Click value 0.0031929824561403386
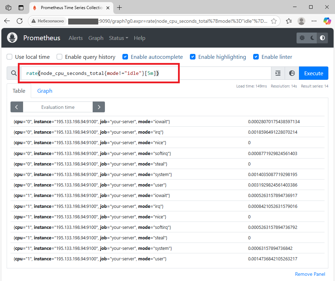Screen dimensions: 335x281 273,185
